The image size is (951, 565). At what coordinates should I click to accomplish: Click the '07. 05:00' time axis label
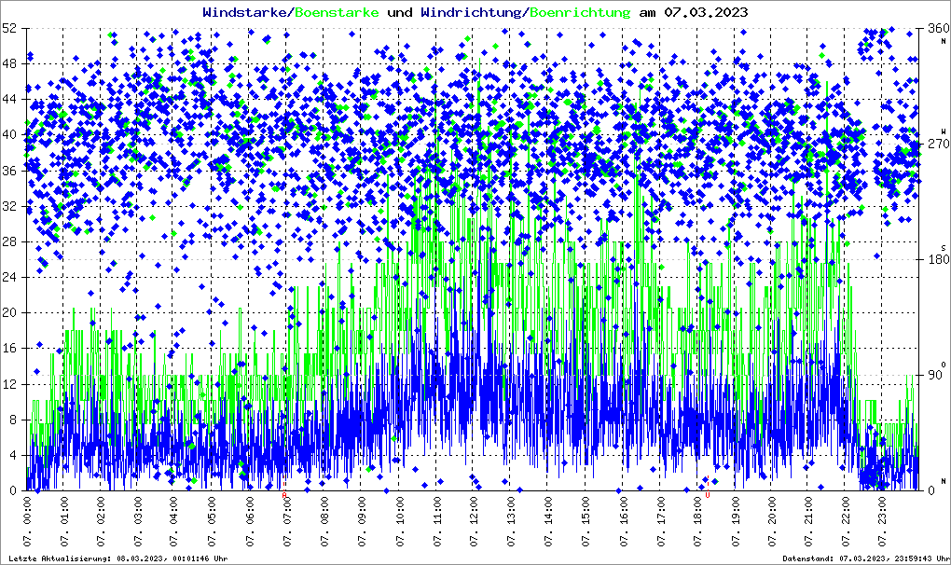pyautogui.click(x=213, y=521)
